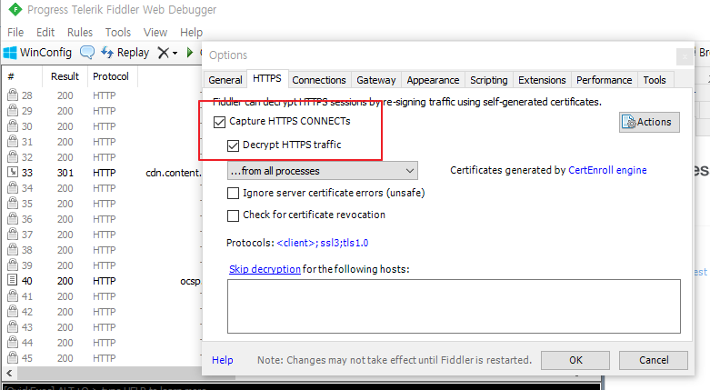Click the protocols link '<client>; ssl3;tls1.0'
Screen dimensions: 710x390
point(323,243)
